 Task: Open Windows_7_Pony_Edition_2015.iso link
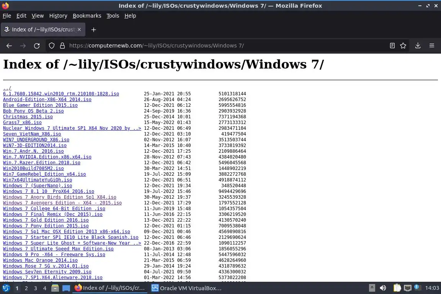point(46,225)
